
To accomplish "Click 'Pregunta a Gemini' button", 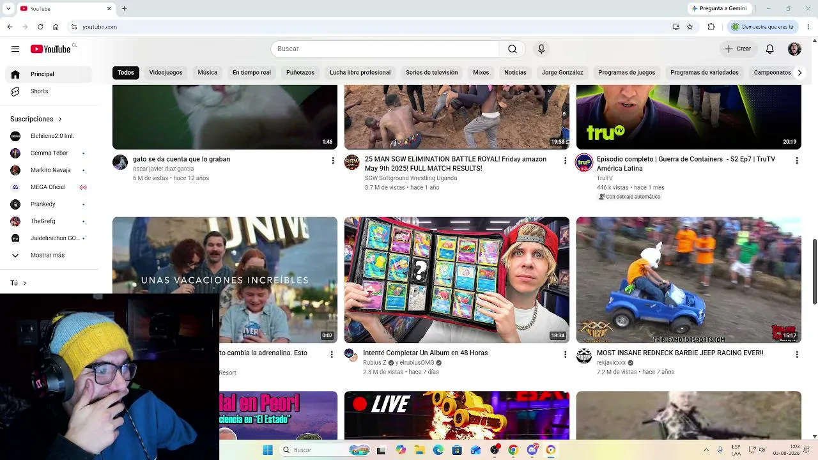I will tap(719, 9).
